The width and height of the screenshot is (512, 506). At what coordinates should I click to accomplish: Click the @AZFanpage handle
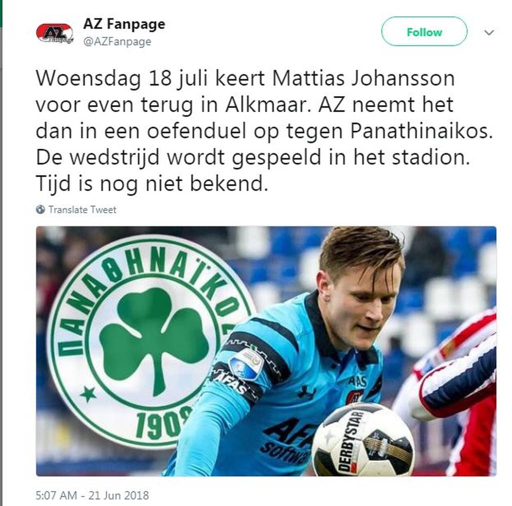(x=117, y=42)
